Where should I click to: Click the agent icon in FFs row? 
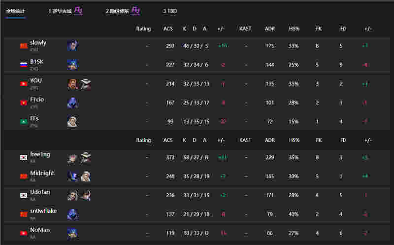coord(72,121)
